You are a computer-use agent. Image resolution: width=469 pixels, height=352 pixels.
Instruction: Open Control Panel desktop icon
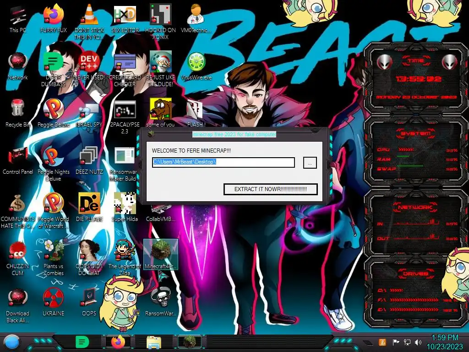(18, 160)
